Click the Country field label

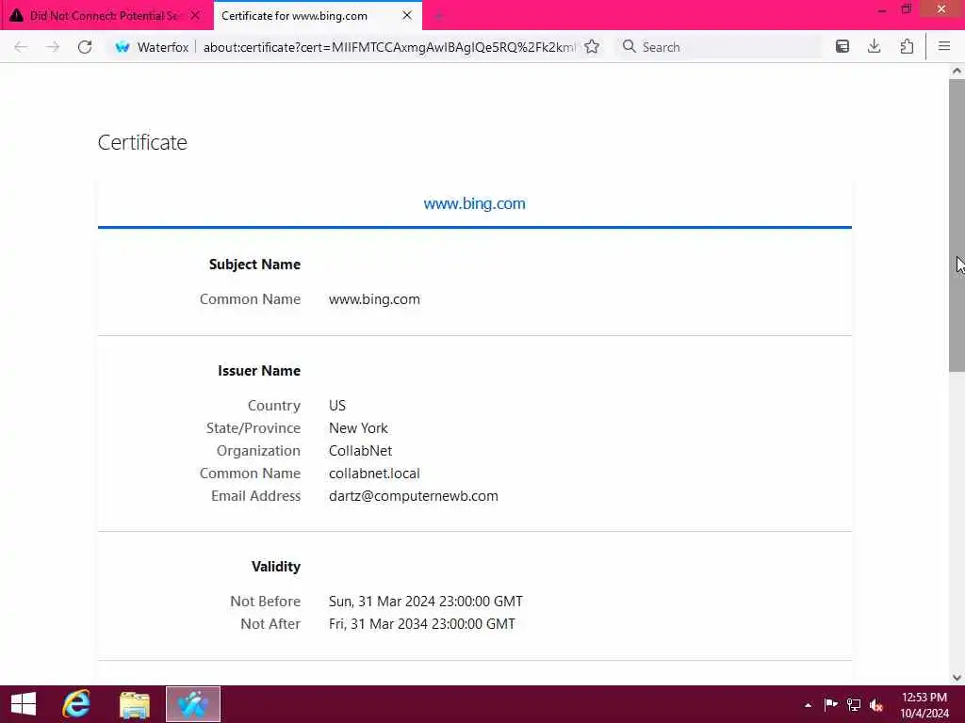tap(274, 406)
